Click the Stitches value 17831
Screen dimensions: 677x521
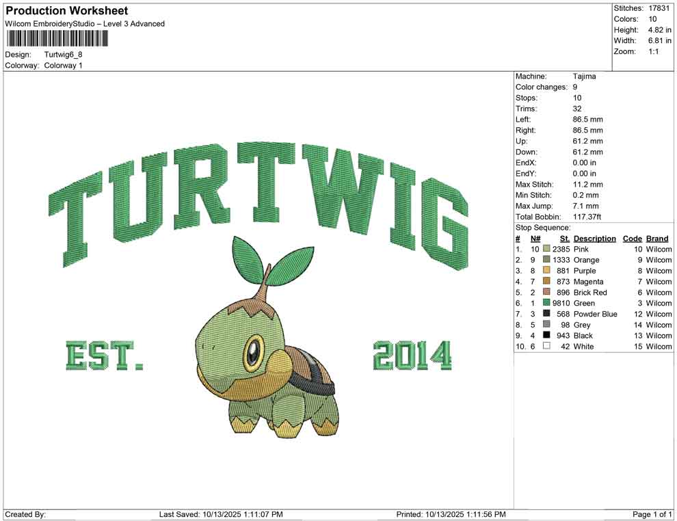659,8
